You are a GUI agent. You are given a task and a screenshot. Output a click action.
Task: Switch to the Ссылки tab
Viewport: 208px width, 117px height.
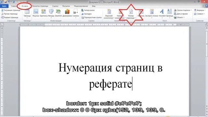[x=55, y=6]
